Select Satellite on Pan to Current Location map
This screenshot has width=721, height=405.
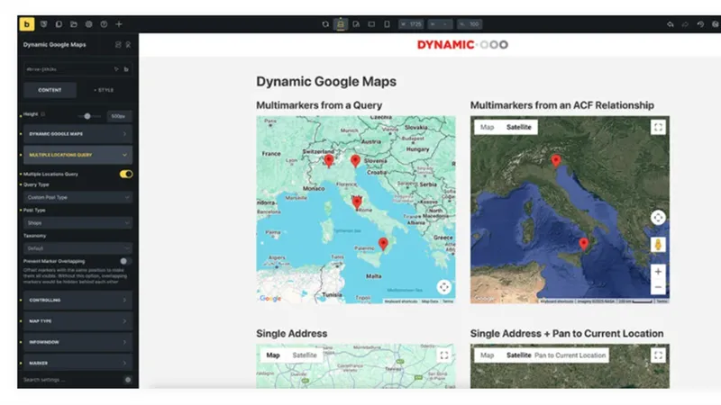tap(519, 355)
